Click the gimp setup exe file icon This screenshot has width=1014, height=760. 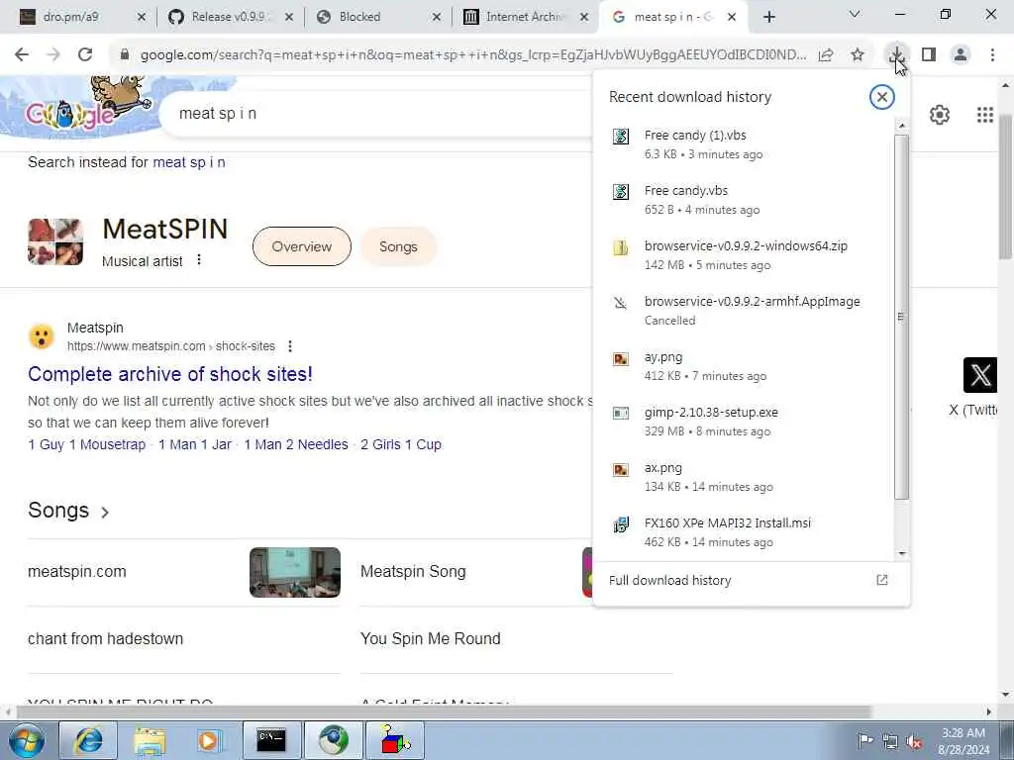coord(621,413)
